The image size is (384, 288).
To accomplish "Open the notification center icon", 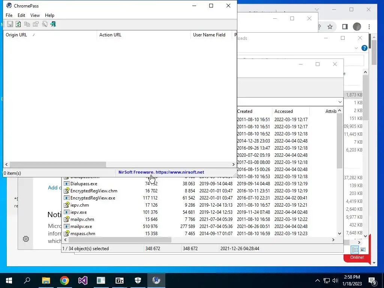I will 372,281.
